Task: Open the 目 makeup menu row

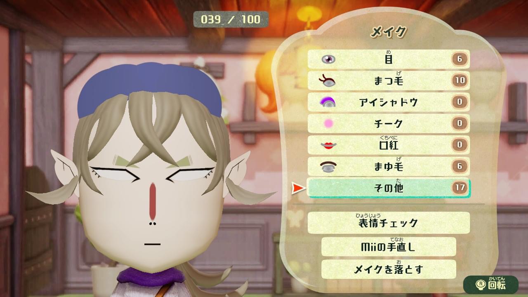Action: [389, 59]
